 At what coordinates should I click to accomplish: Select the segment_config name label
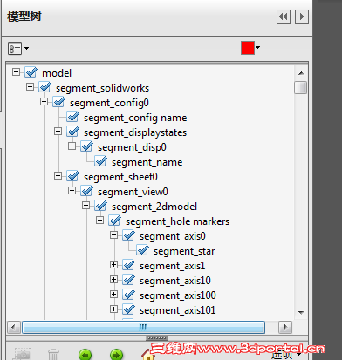(x=135, y=118)
